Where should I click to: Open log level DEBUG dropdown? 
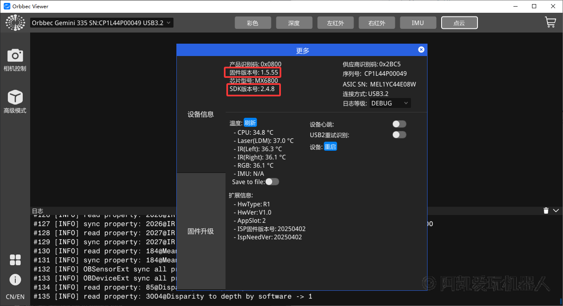click(x=390, y=103)
